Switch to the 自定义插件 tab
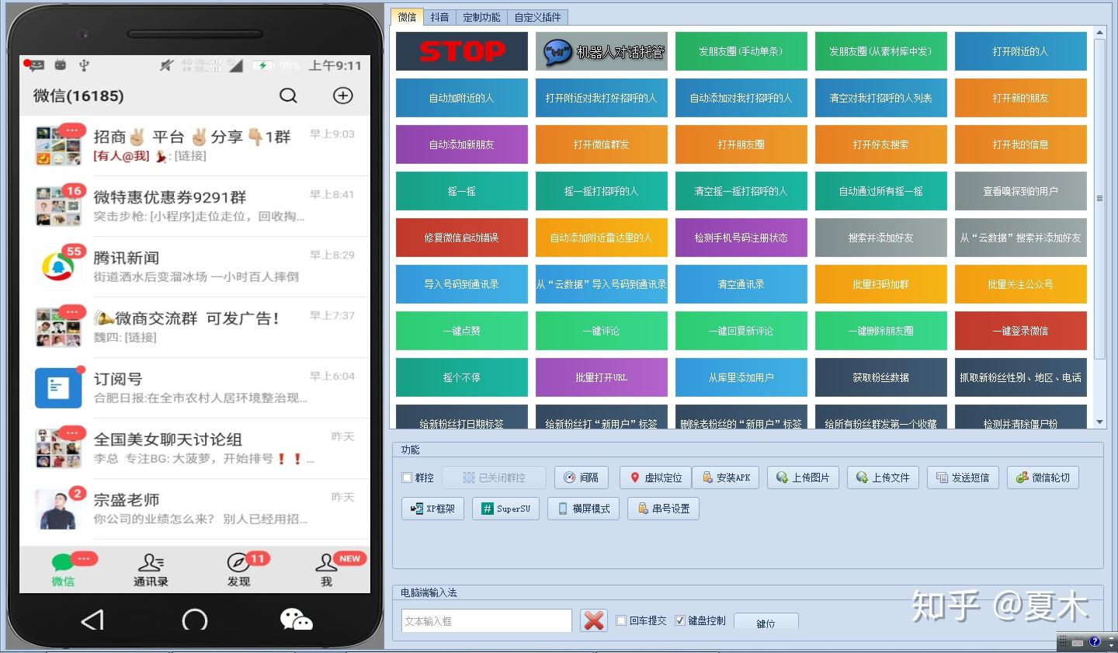 coord(537,17)
